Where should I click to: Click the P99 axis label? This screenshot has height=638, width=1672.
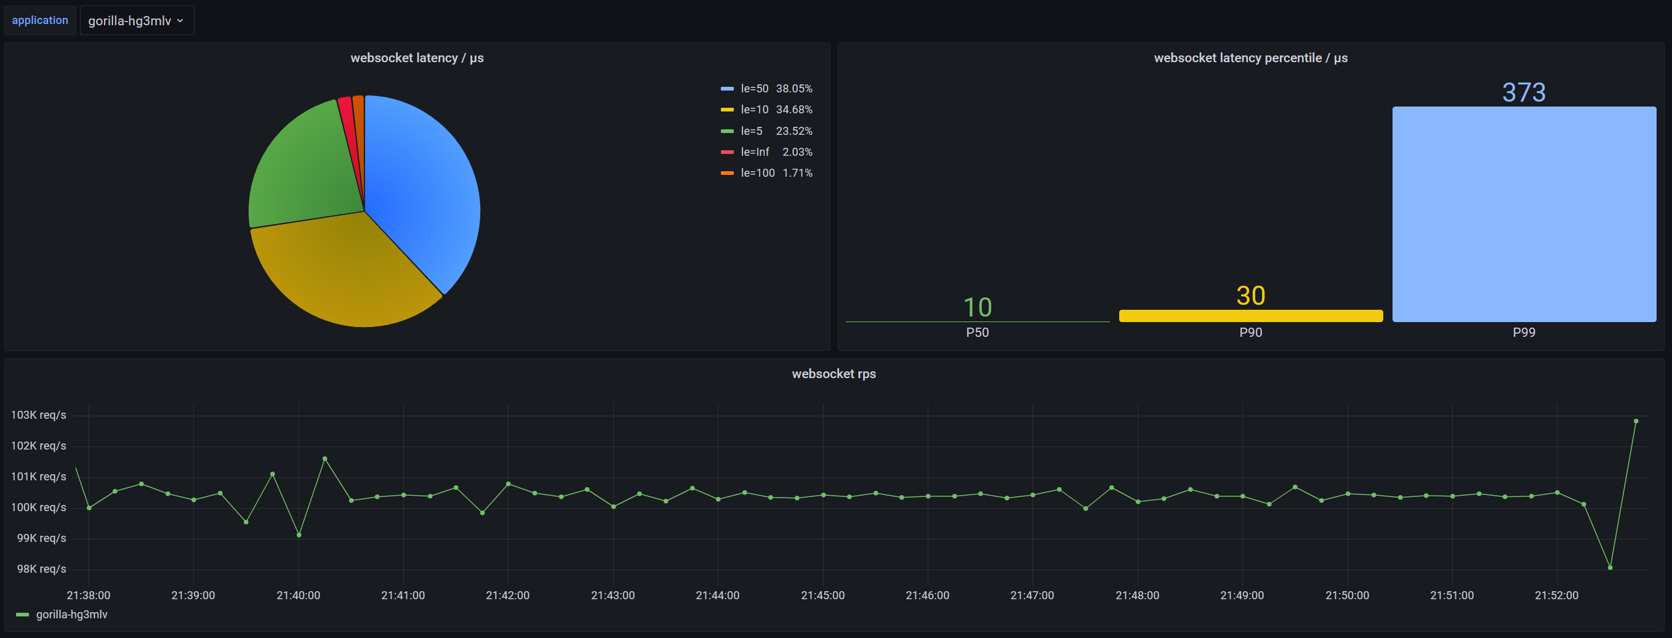click(1524, 333)
